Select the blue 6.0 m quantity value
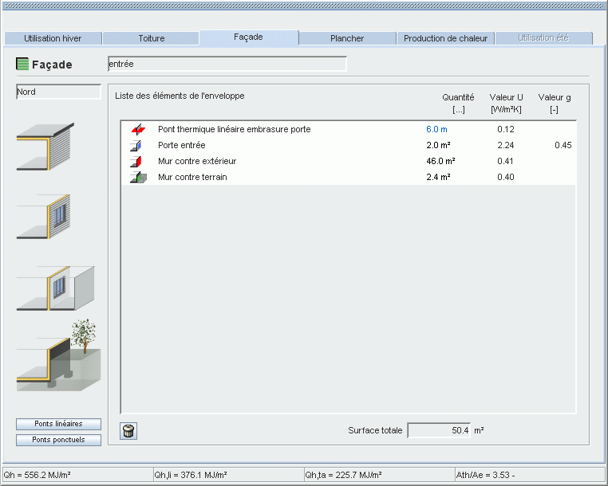608x486 pixels. [x=437, y=129]
